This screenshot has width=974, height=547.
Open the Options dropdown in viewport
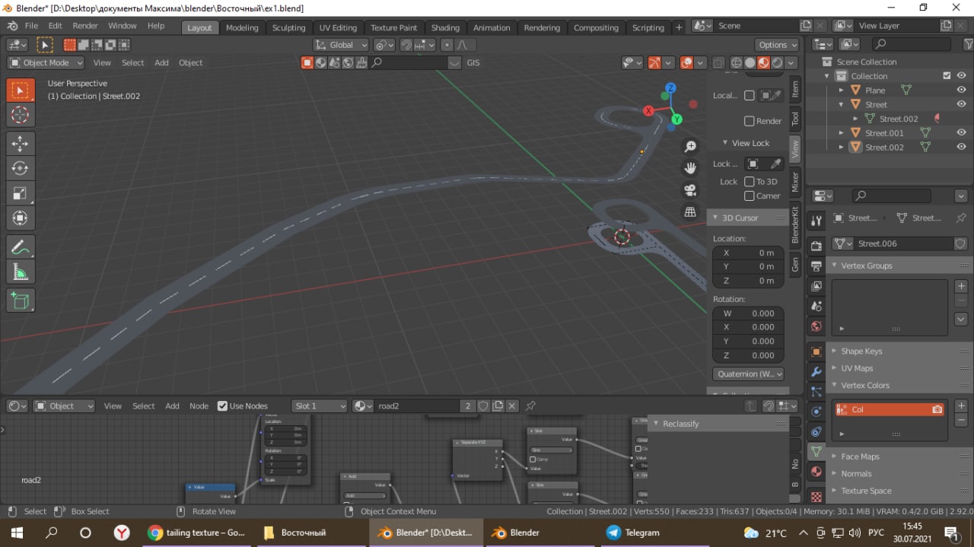click(777, 45)
